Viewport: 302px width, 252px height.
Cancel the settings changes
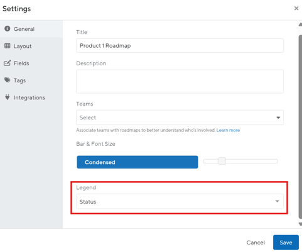[256, 243]
